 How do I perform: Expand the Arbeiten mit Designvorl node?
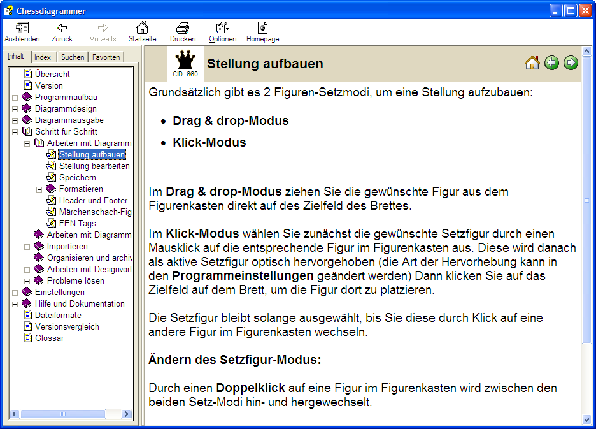27,270
